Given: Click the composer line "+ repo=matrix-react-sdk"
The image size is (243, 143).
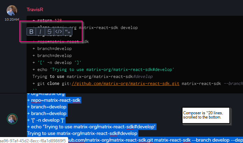Looking at the screenshot, I should point(53,100).
